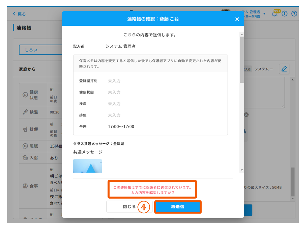The height and width of the screenshot is (229, 306).
Task: Click the 検温 thermometer icon
Action: pos(25,112)
